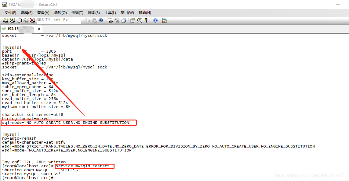This screenshot has height=181, width=349.
Task: Open the 脚本(S) menu
Action: [x=93, y=12]
